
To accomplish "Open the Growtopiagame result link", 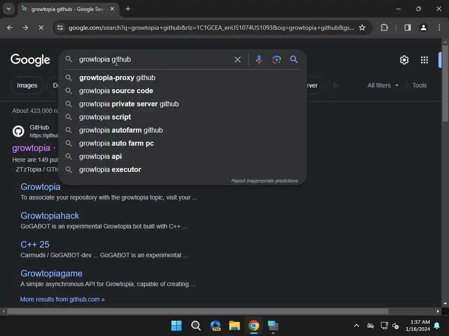I will point(52,273).
